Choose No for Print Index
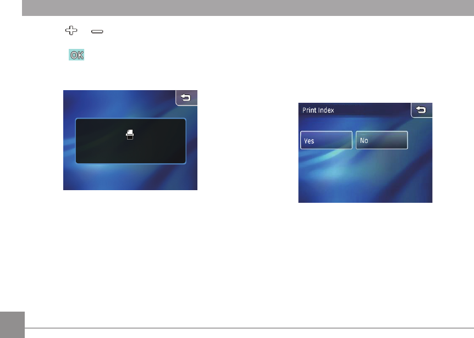Viewport: 474px width, 338px height. pyautogui.click(x=382, y=140)
